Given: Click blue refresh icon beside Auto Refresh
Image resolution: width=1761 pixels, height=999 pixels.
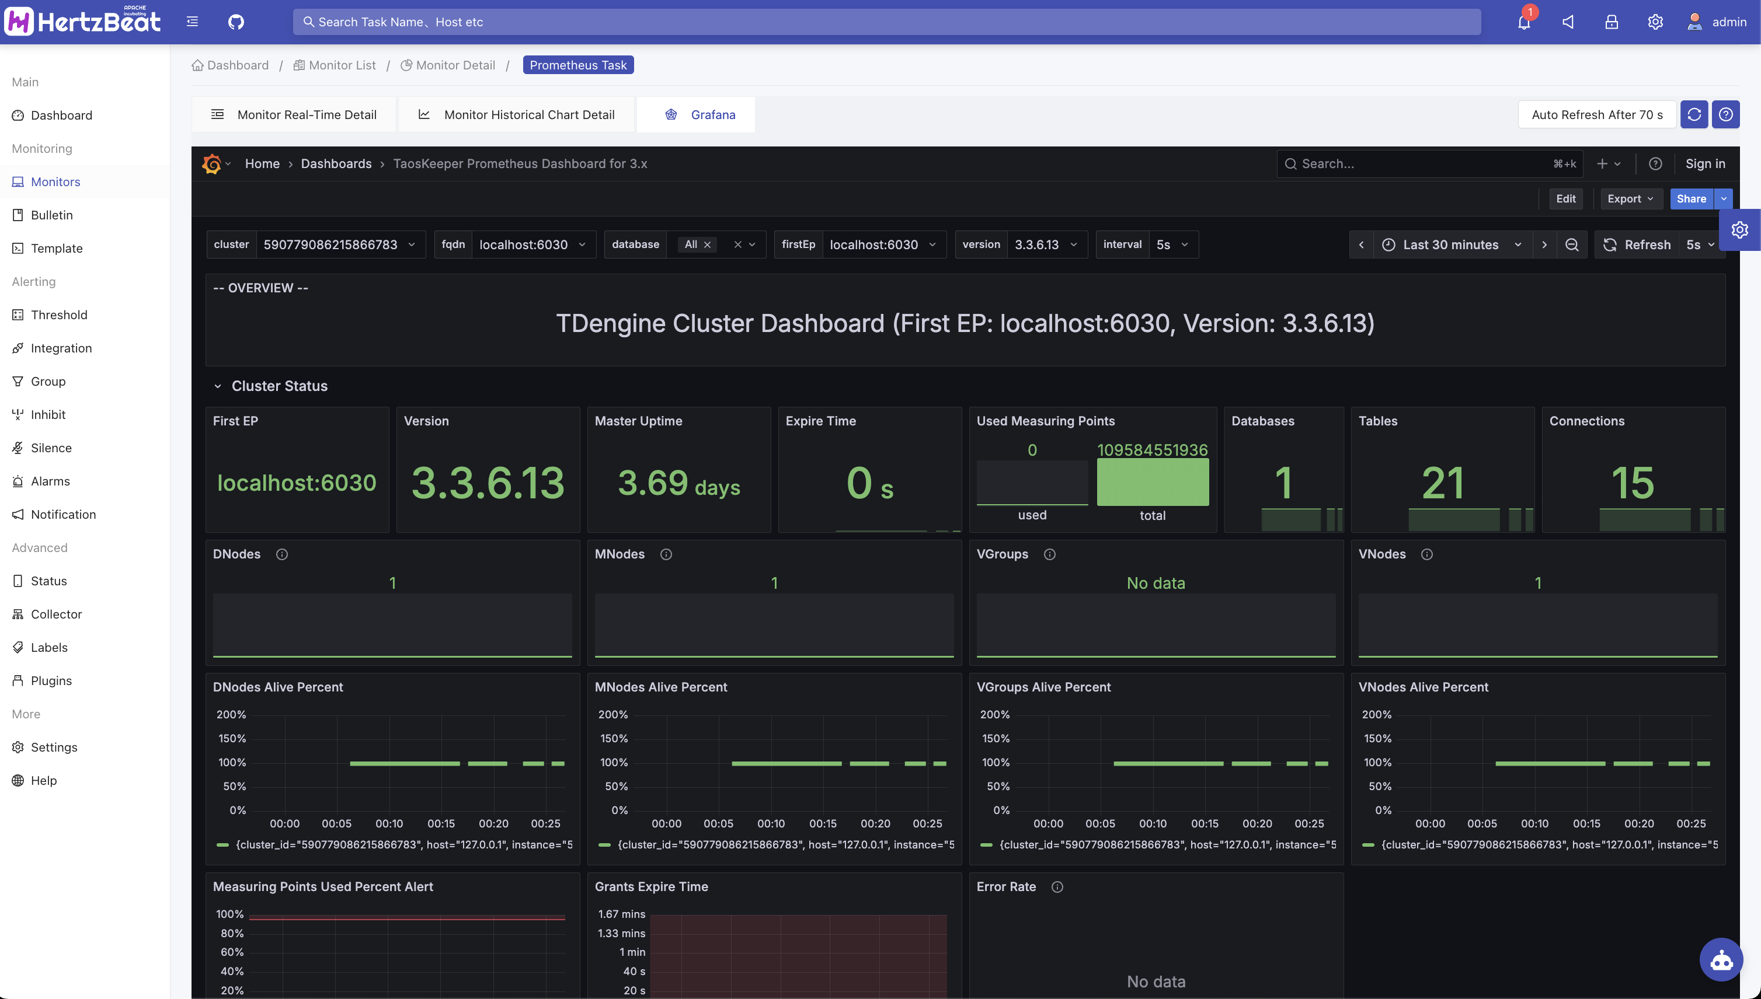Looking at the screenshot, I should pyautogui.click(x=1694, y=114).
